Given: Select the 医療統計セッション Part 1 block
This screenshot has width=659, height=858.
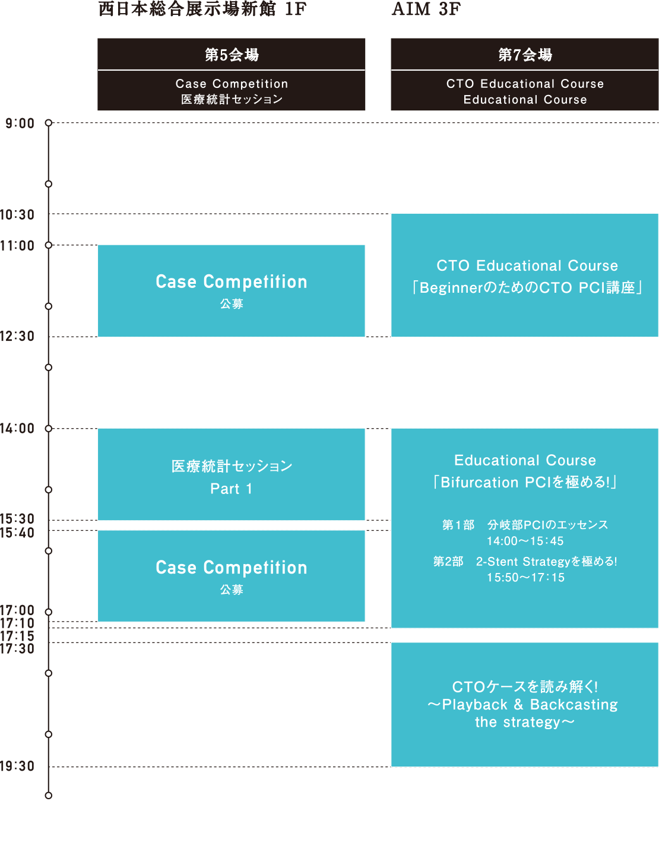Looking at the screenshot, I should [232, 474].
